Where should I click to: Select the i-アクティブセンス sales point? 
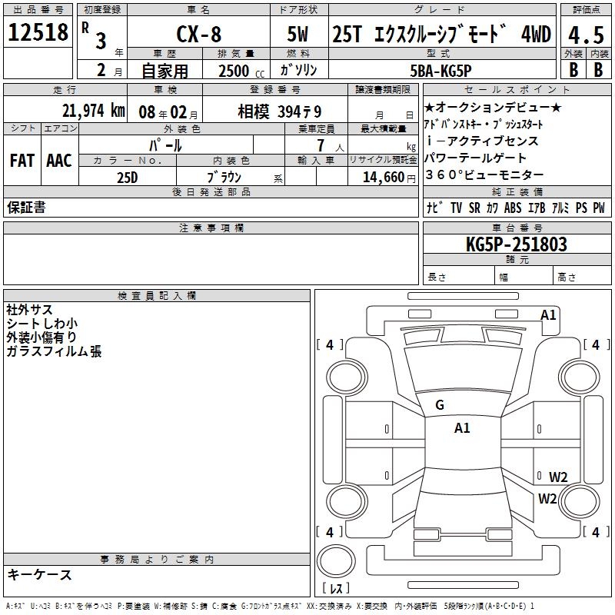[482, 141]
